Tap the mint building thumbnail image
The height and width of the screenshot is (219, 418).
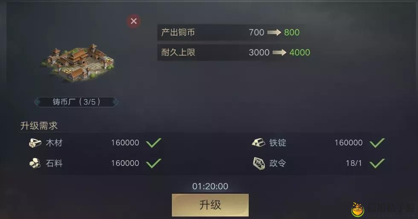tap(78, 62)
